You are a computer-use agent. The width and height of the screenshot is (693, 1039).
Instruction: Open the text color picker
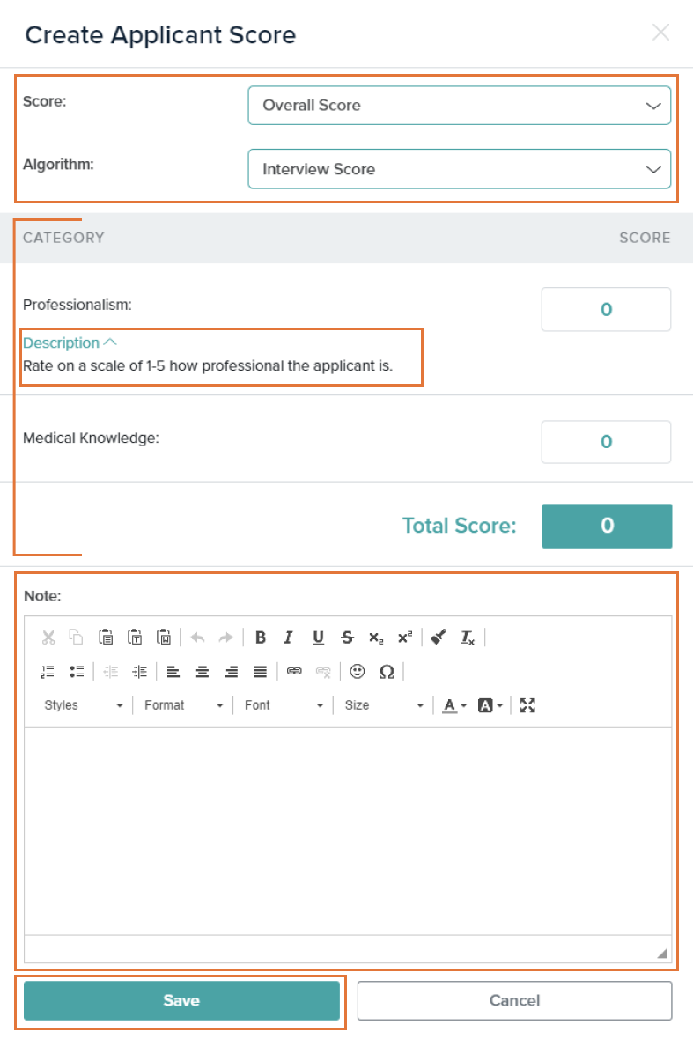[x=454, y=705]
